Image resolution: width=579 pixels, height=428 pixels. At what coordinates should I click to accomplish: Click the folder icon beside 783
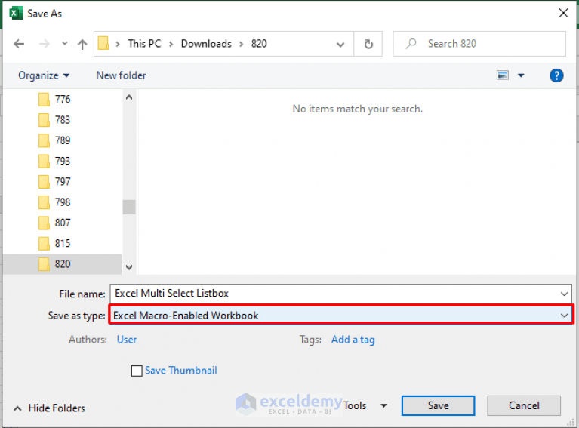pos(44,120)
